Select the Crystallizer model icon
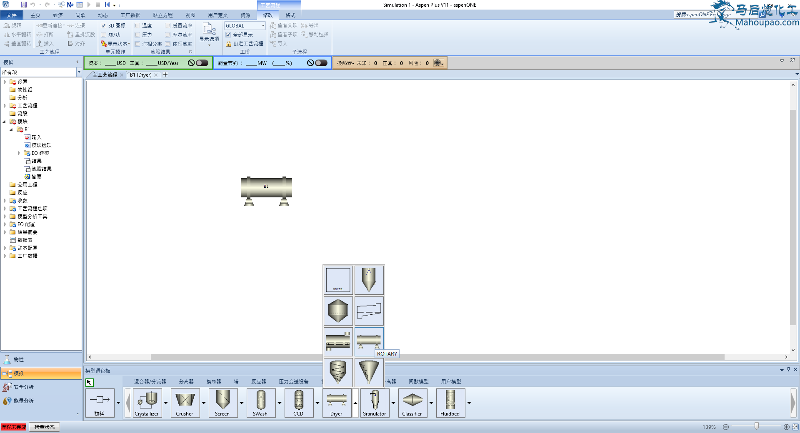 click(x=147, y=403)
